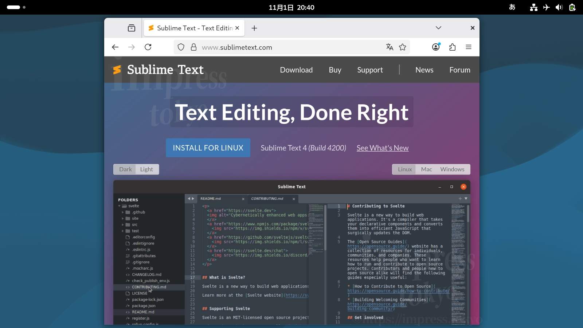Open the Japanese input method indicator

pos(512,7)
